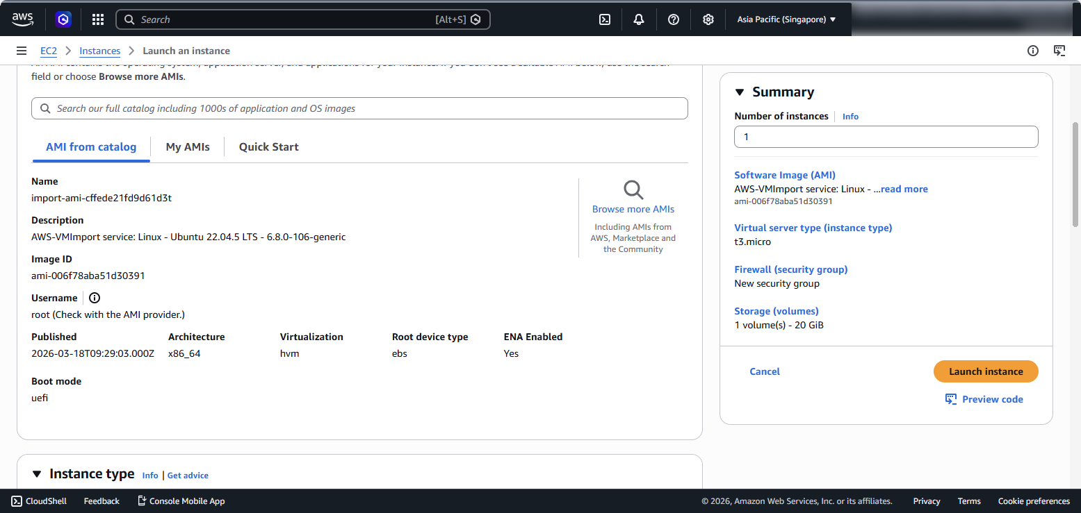This screenshot has width=1081, height=513.
Task: Select the Asia Pacific (Singapore) region dropdown
Action: (x=787, y=19)
